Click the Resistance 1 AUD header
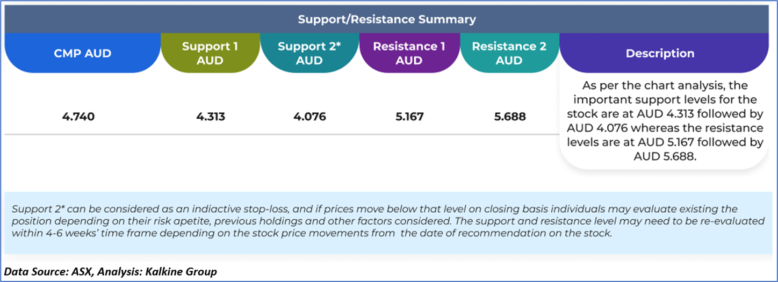The image size is (778, 282). coord(409,53)
